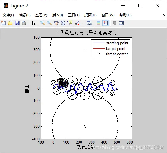167x153 pixels.
Task: Click the Hide Plot Tools icon
Action: click(x=115, y=23)
